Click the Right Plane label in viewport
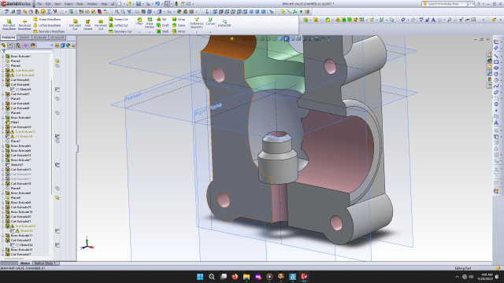504x283 pixels. pyautogui.click(x=208, y=109)
